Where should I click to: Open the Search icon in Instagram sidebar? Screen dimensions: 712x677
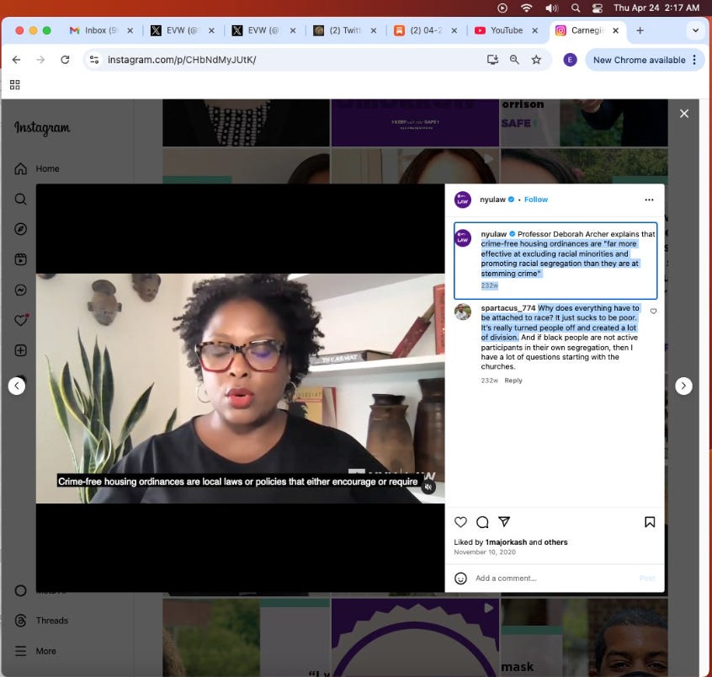(x=20, y=199)
